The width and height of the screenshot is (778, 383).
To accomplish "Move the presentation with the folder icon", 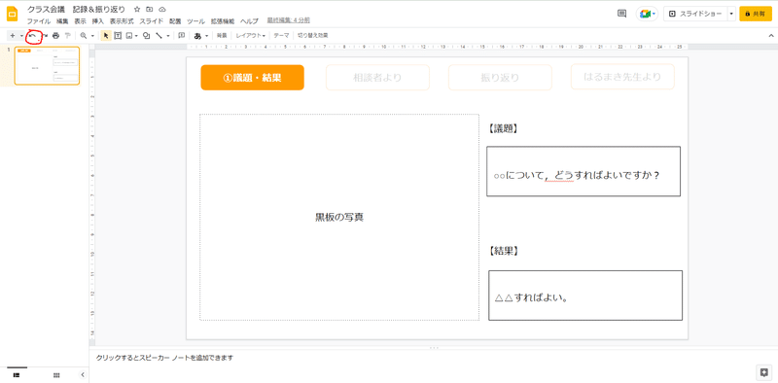I will tap(150, 10).
